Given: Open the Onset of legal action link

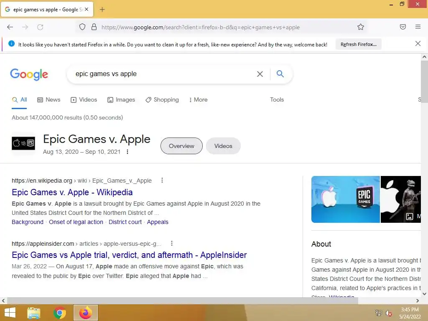Looking at the screenshot, I should [76, 222].
